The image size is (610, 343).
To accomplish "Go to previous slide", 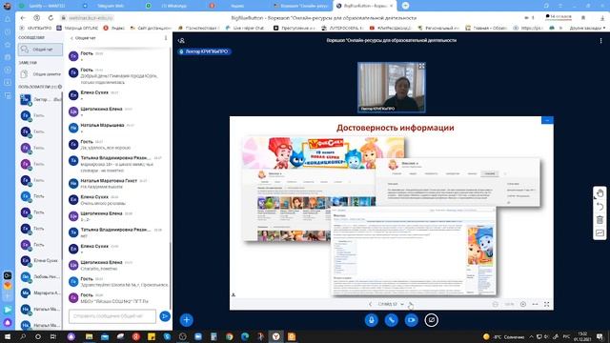I will [x=371, y=304].
